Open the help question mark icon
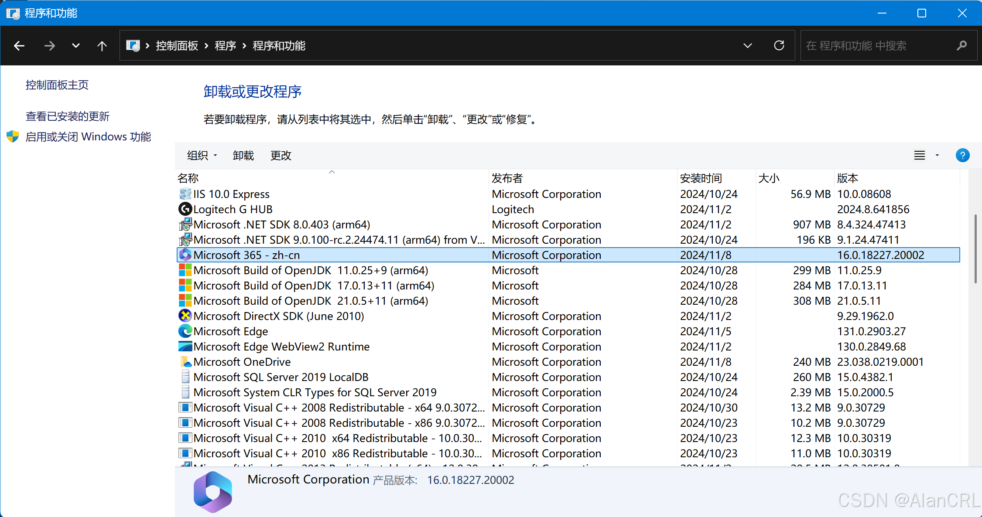The width and height of the screenshot is (982, 517). pyautogui.click(x=962, y=155)
